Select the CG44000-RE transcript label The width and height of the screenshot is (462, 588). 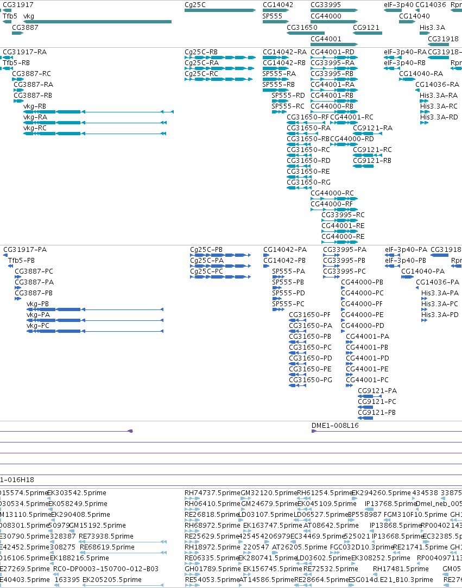pos(343,237)
